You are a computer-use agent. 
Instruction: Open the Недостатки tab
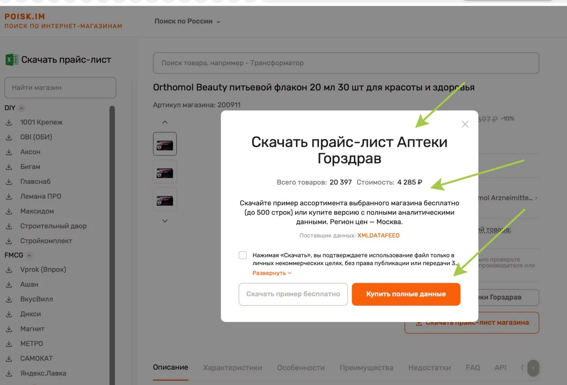coord(429,368)
